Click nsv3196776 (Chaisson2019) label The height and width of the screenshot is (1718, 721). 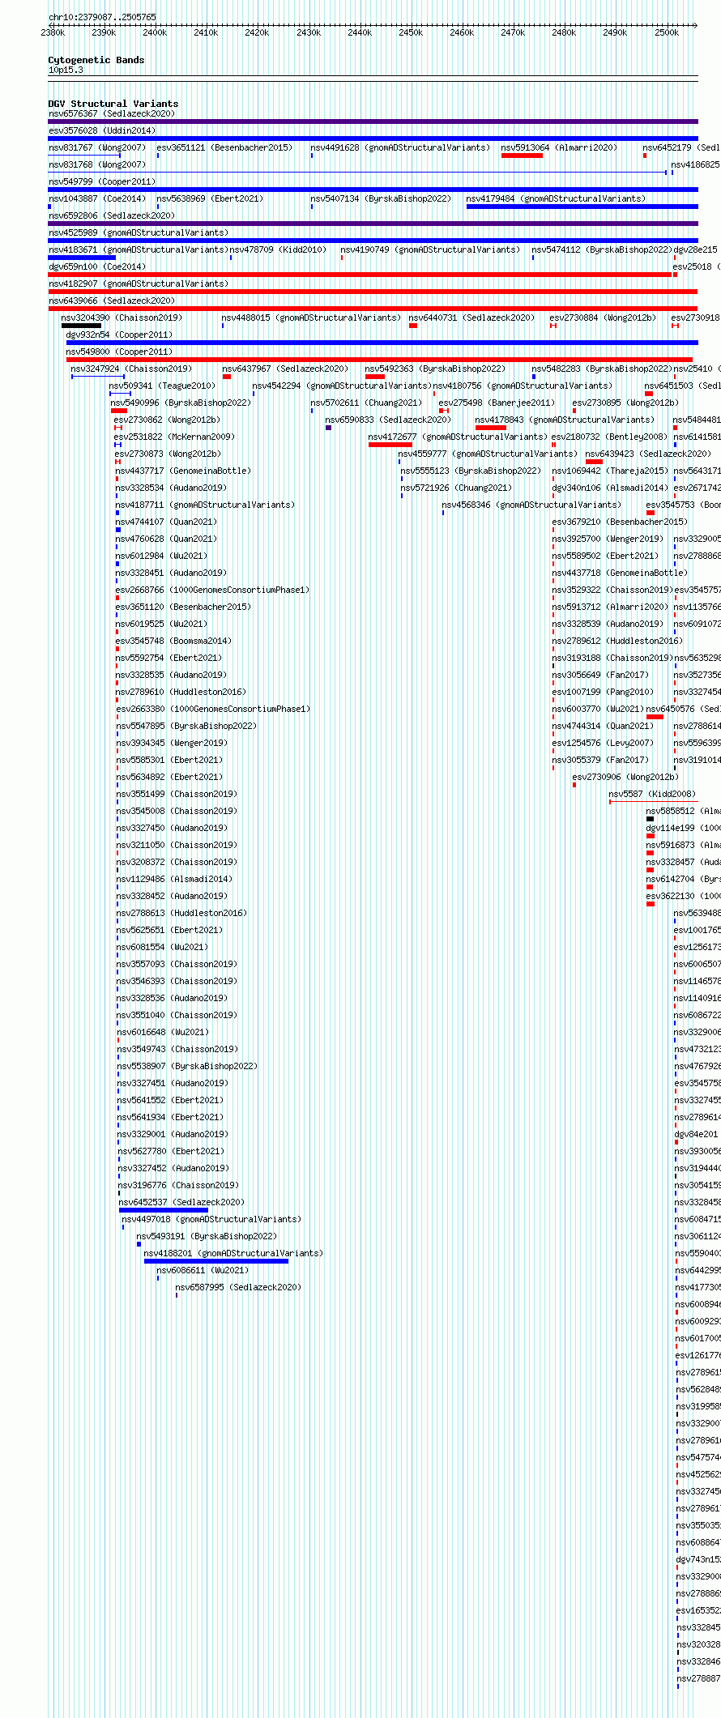pyautogui.click(x=179, y=1185)
